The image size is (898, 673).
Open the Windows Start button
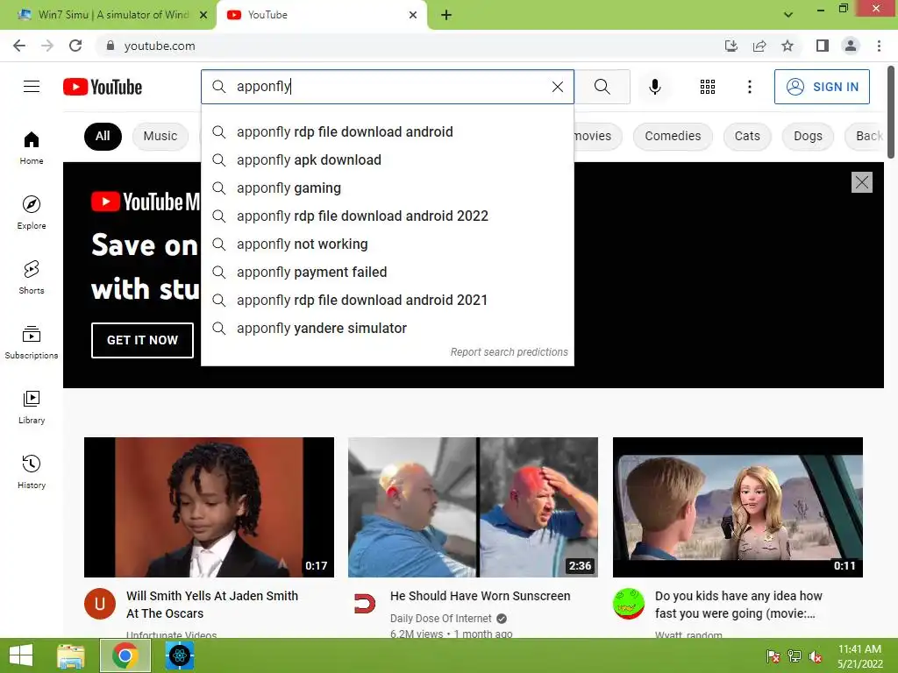21,655
